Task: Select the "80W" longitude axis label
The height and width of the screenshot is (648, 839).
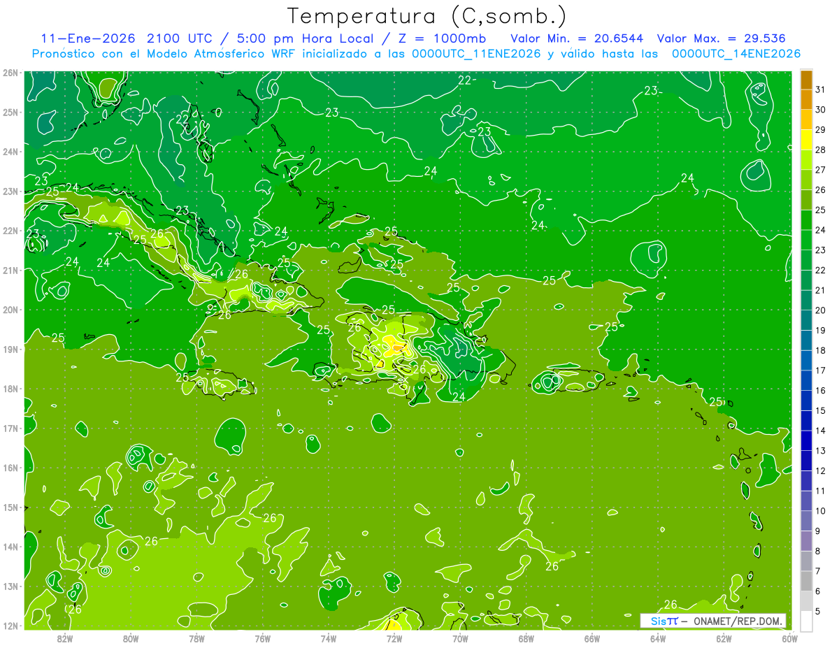Action: tap(131, 639)
